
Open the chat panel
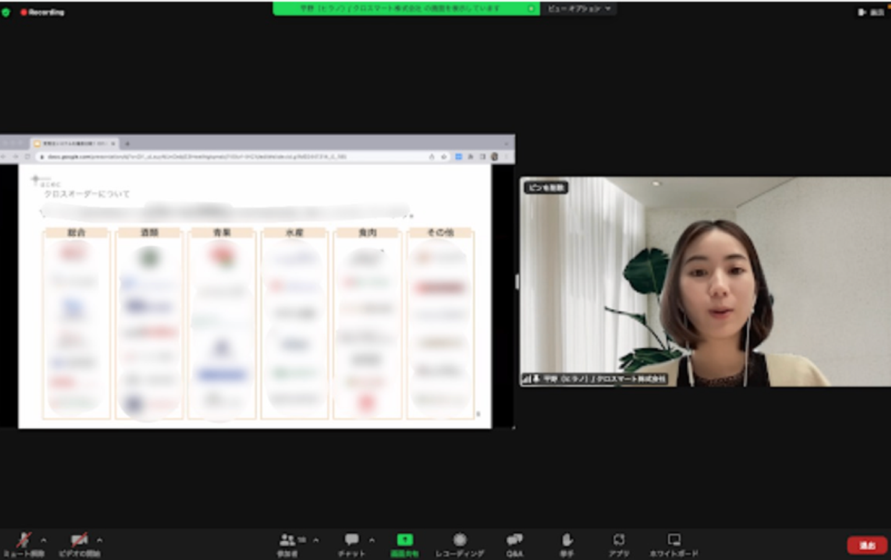coord(351,545)
